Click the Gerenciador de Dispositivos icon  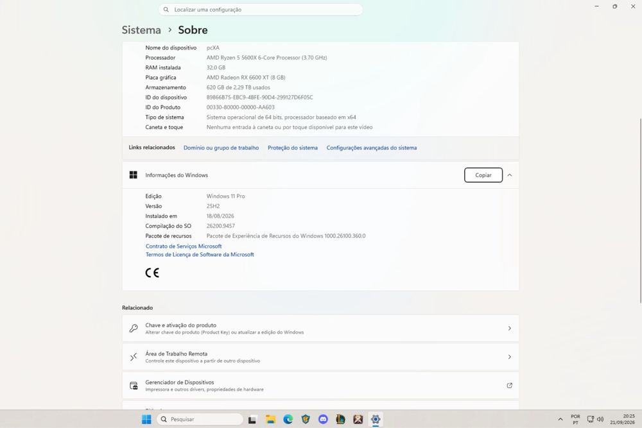click(134, 386)
